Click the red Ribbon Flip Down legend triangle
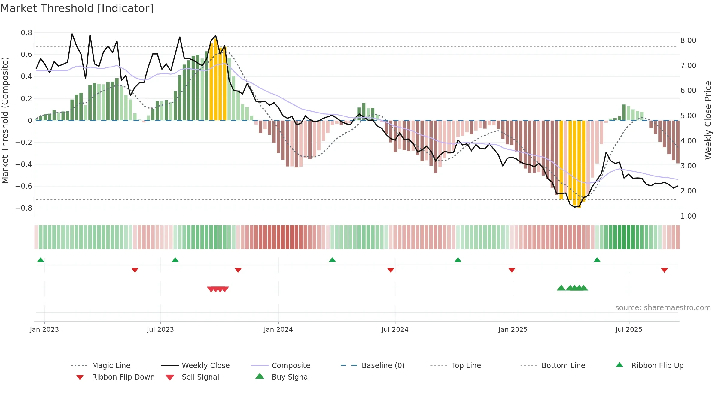 pyautogui.click(x=80, y=377)
